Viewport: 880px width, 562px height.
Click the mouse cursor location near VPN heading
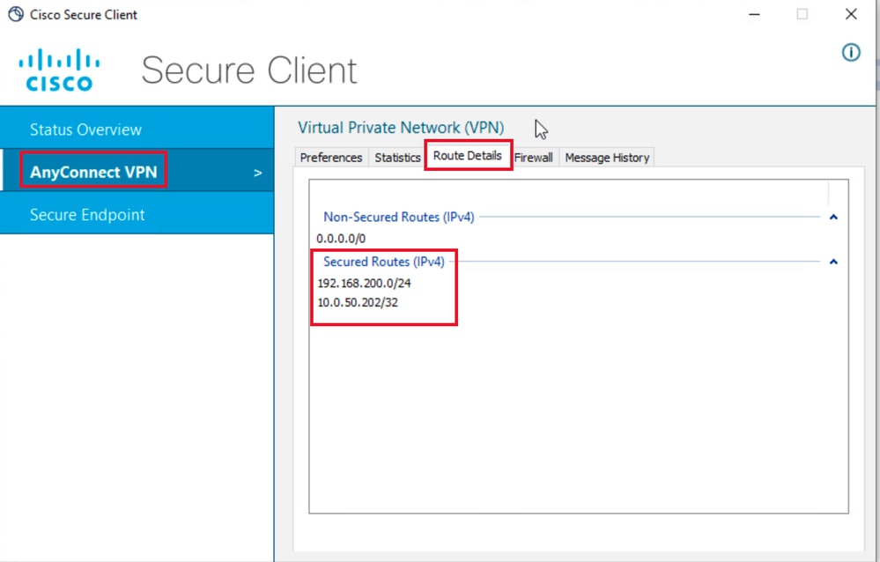(x=541, y=129)
